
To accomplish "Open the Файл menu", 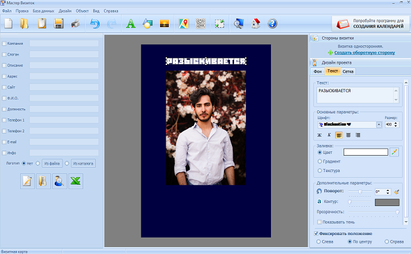I will point(7,11).
